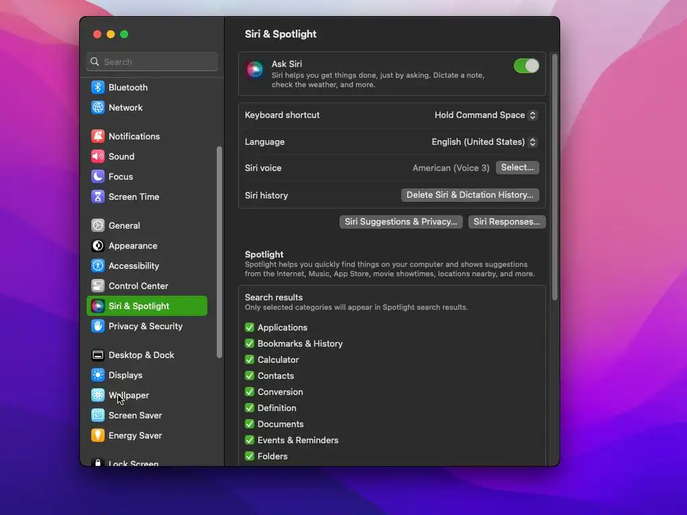Turn off the Ask Siri switch
The image size is (687, 515).
[526, 66]
